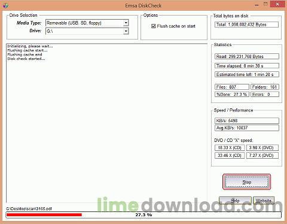This screenshot has width=287, height=224.
Task: Click the Avg.KB/s speed field
Action: tap(247, 128)
